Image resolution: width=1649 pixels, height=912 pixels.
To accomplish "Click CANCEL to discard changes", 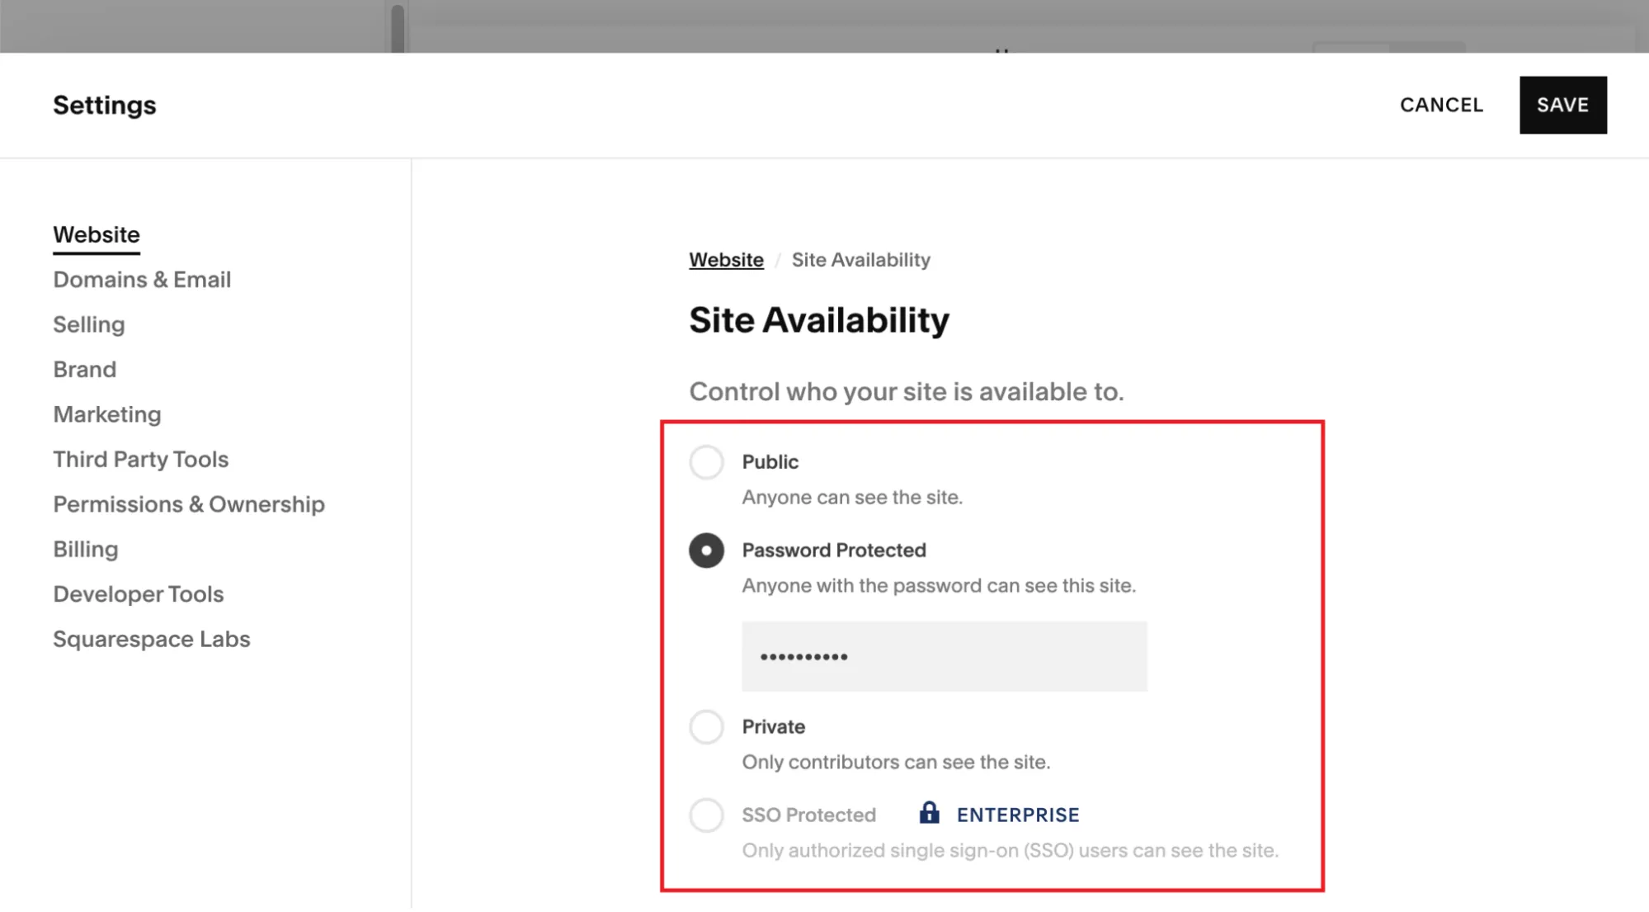I will coord(1441,105).
